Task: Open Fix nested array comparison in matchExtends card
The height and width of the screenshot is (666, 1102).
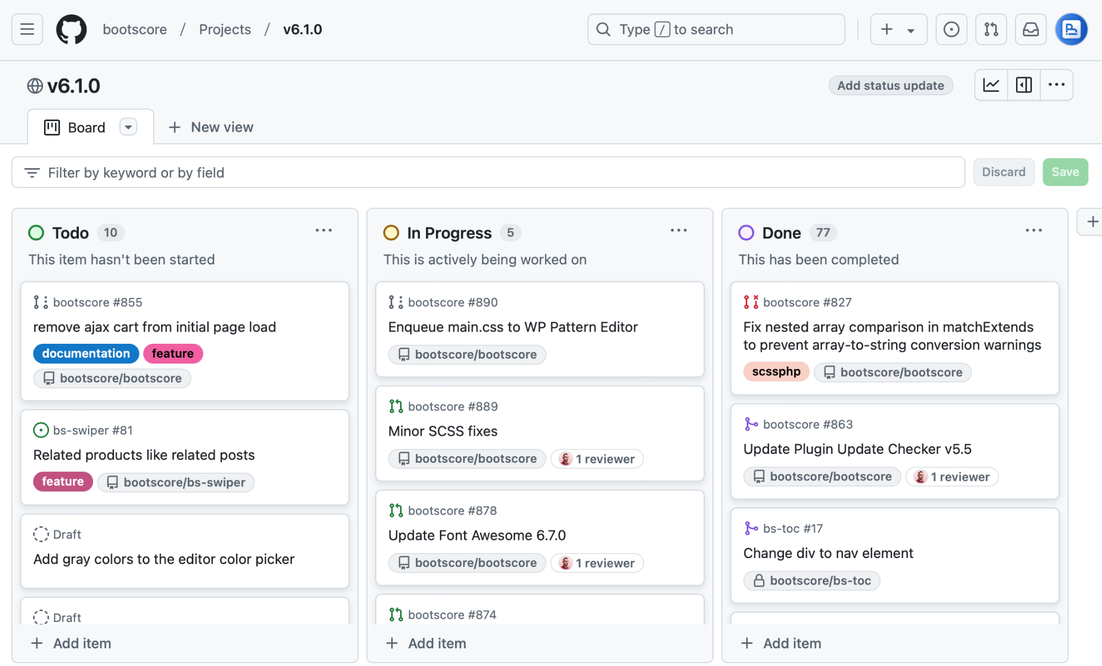Action: (x=892, y=335)
